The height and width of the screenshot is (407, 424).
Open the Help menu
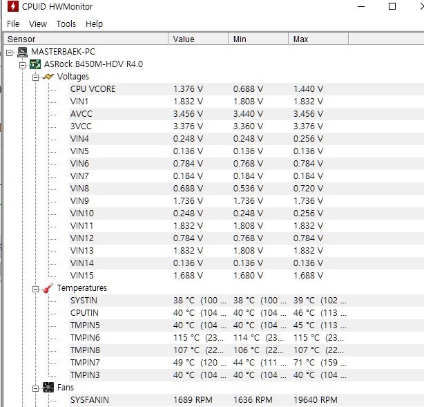(94, 23)
